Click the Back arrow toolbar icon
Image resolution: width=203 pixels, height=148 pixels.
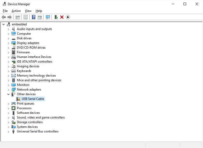4,17
